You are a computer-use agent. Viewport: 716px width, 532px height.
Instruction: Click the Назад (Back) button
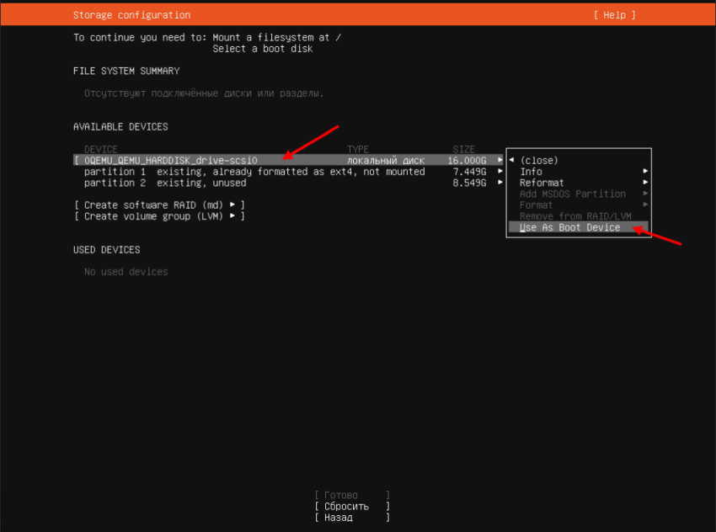pyautogui.click(x=352, y=518)
